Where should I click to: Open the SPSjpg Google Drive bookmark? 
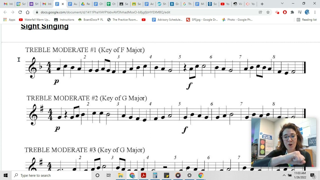click(202, 19)
